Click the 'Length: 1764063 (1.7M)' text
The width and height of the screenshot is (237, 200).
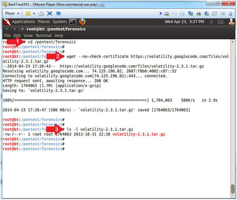point(28,86)
